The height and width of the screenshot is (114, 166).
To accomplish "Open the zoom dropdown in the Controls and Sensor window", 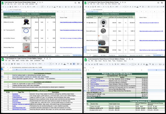I will [x=16, y=6].
